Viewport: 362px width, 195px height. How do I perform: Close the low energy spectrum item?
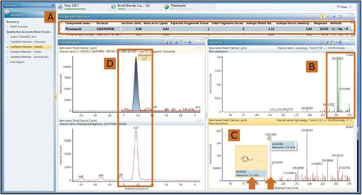click(350, 48)
